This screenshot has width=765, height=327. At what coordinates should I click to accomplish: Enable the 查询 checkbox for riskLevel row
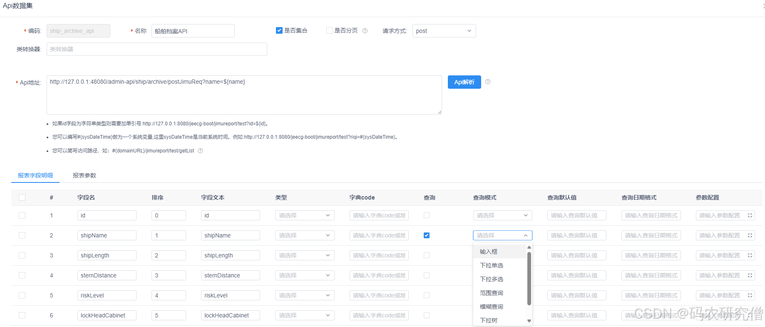(427, 295)
